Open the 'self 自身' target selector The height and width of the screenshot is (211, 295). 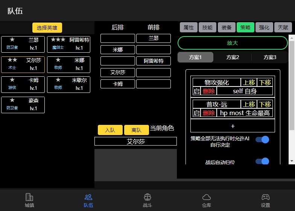[245, 91]
